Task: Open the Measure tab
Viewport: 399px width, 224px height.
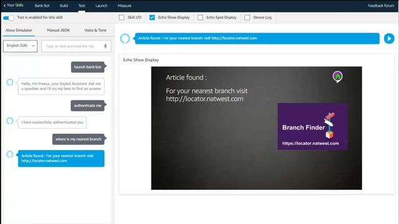Action: tap(125, 6)
